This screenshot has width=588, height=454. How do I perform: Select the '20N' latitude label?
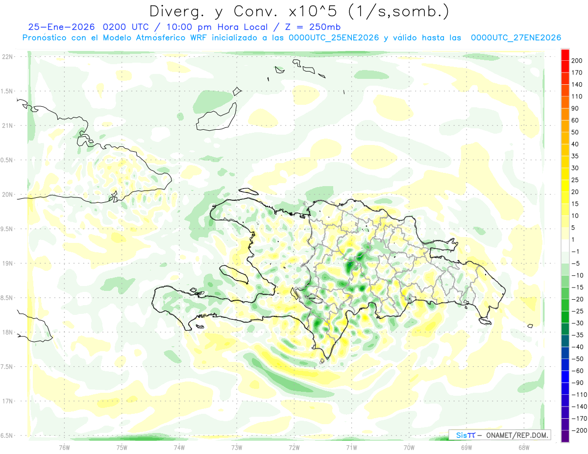click(x=7, y=194)
